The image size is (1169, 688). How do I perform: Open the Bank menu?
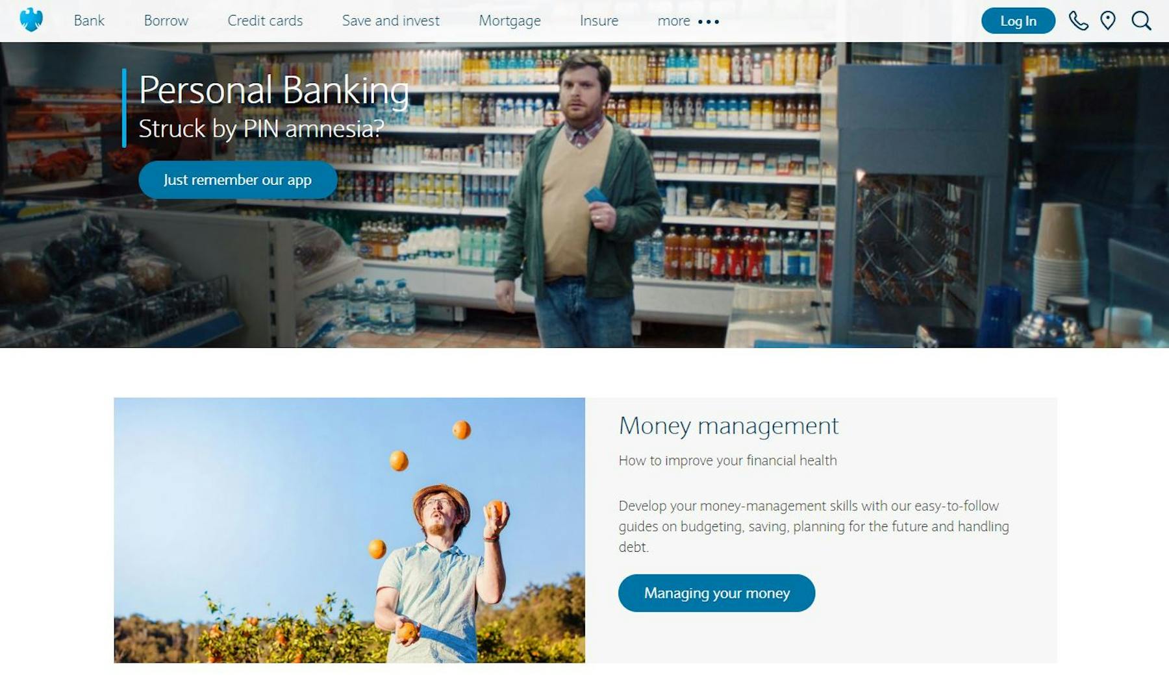(89, 21)
